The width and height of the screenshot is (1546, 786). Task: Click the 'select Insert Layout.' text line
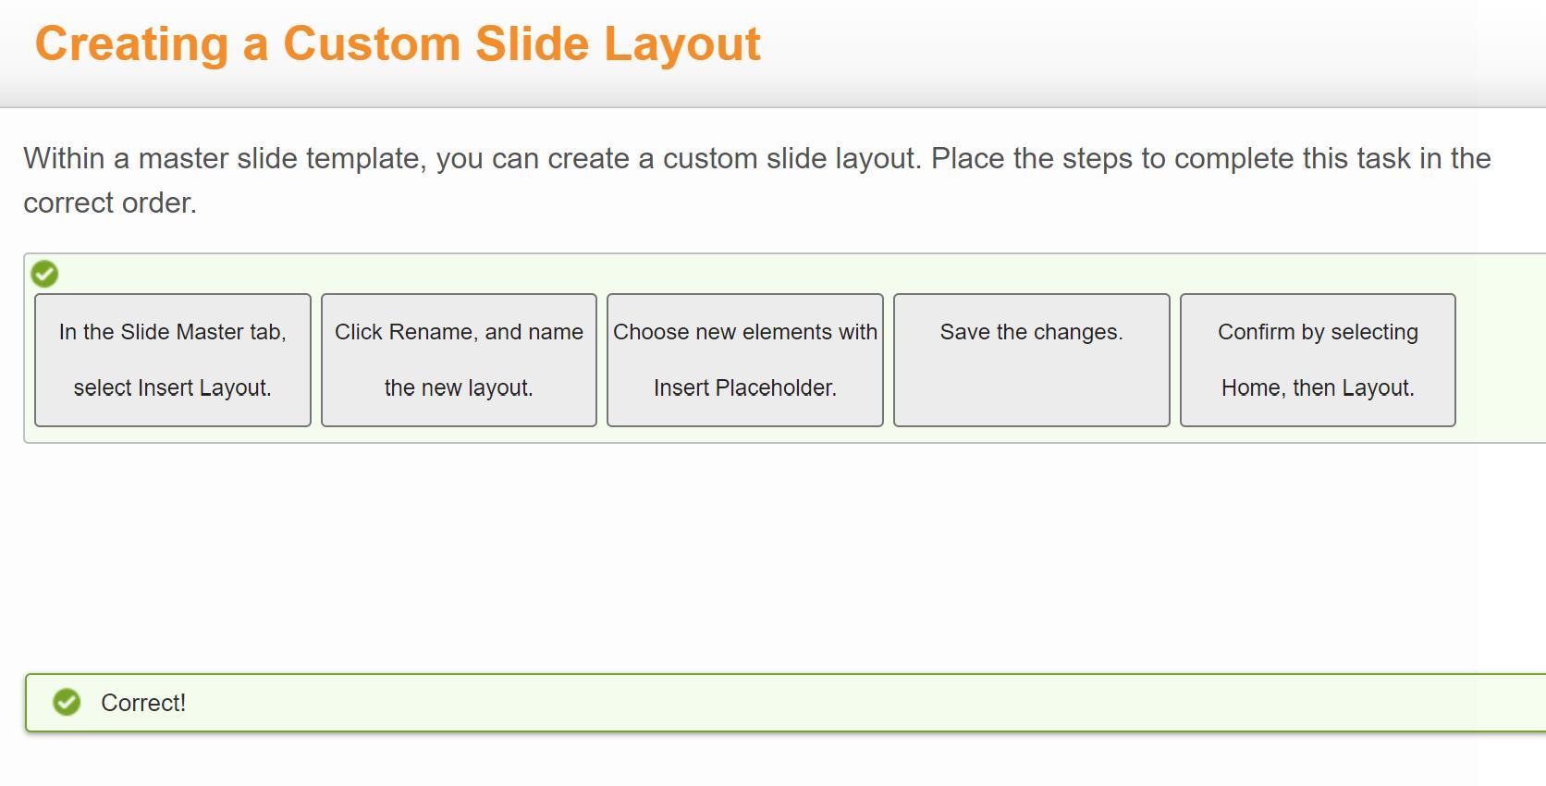pyautogui.click(x=173, y=388)
